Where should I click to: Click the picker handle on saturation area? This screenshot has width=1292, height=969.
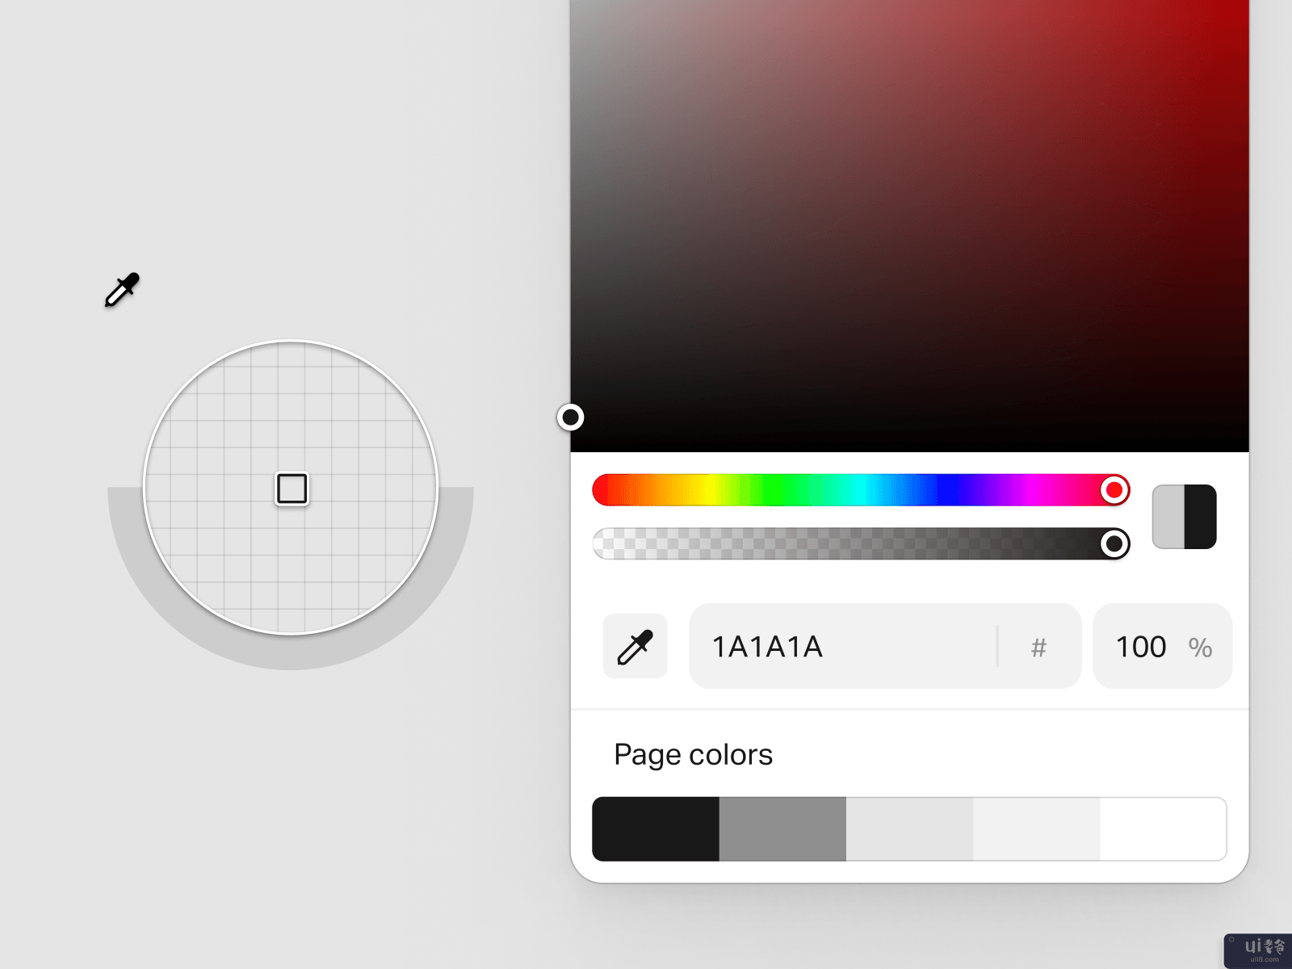[570, 417]
